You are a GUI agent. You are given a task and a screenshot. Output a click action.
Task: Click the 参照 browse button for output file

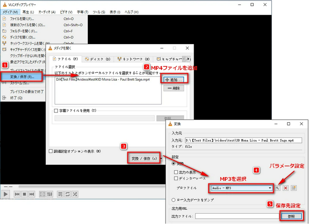click(291, 216)
